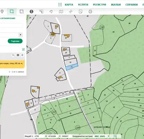Image resolution: width=144 pixels, height=139 pixels.
Task: Click parcel 12 on the map
Action: tap(70, 62)
